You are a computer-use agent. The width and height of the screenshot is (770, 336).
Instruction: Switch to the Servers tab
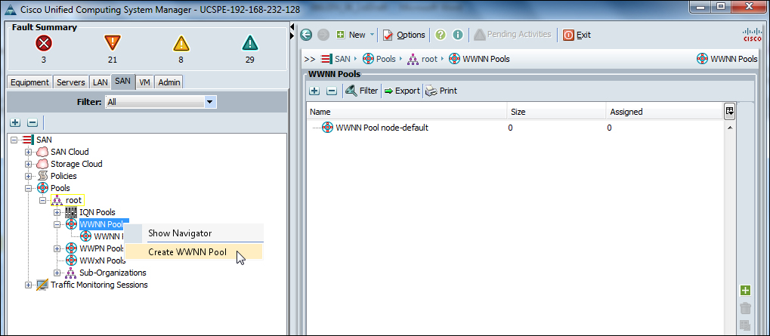71,82
